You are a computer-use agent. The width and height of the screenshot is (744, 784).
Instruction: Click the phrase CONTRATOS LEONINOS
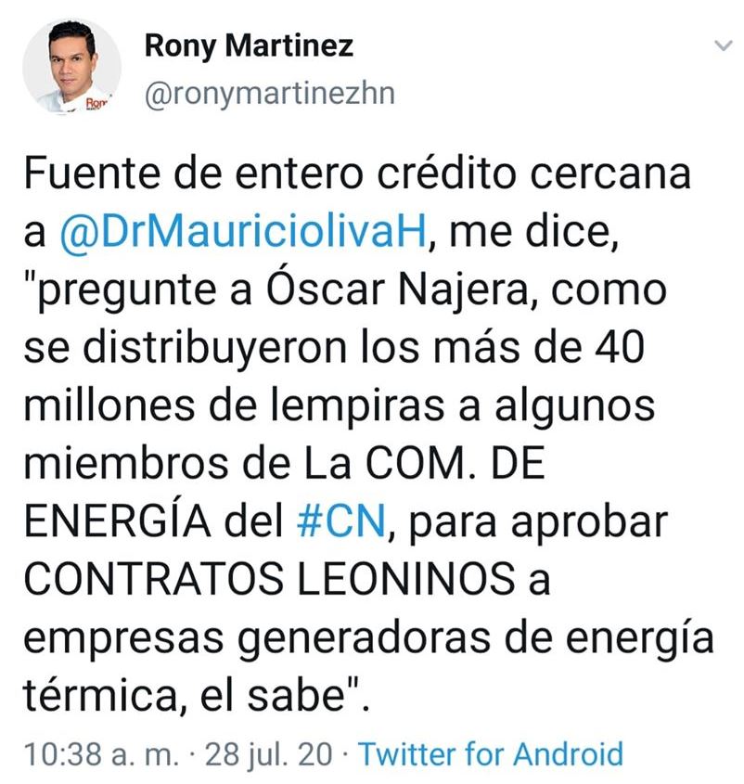[x=267, y=581]
